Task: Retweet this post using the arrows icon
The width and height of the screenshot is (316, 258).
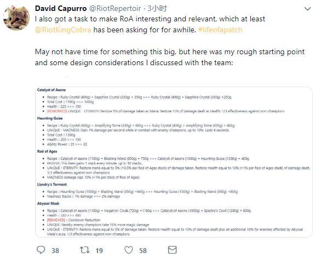Action: (85, 250)
